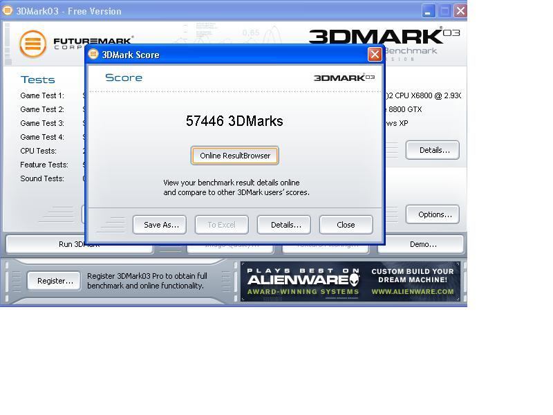Click the large 3DMARK03 logo in the main window
This screenshot has width=553, height=415.
click(x=384, y=37)
